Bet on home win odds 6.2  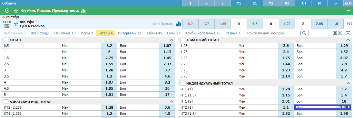pyautogui.click(x=190, y=24)
